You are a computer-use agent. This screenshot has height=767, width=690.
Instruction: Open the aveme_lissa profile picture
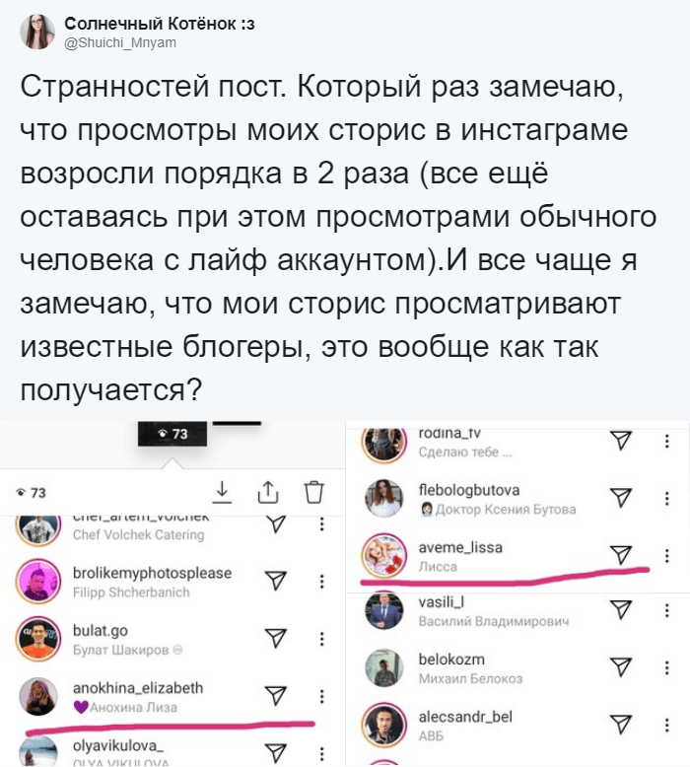point(383,556)
